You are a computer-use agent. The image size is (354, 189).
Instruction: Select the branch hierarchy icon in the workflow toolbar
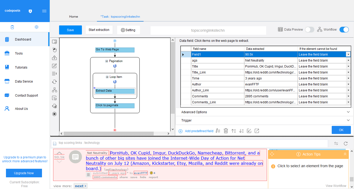54,90
